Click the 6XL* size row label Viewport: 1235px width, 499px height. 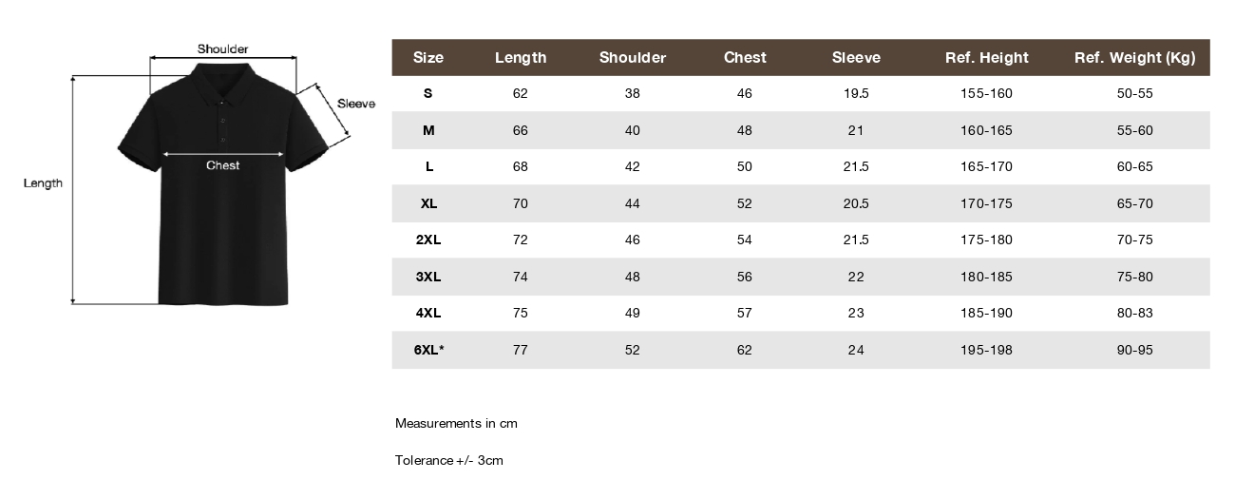429,350
